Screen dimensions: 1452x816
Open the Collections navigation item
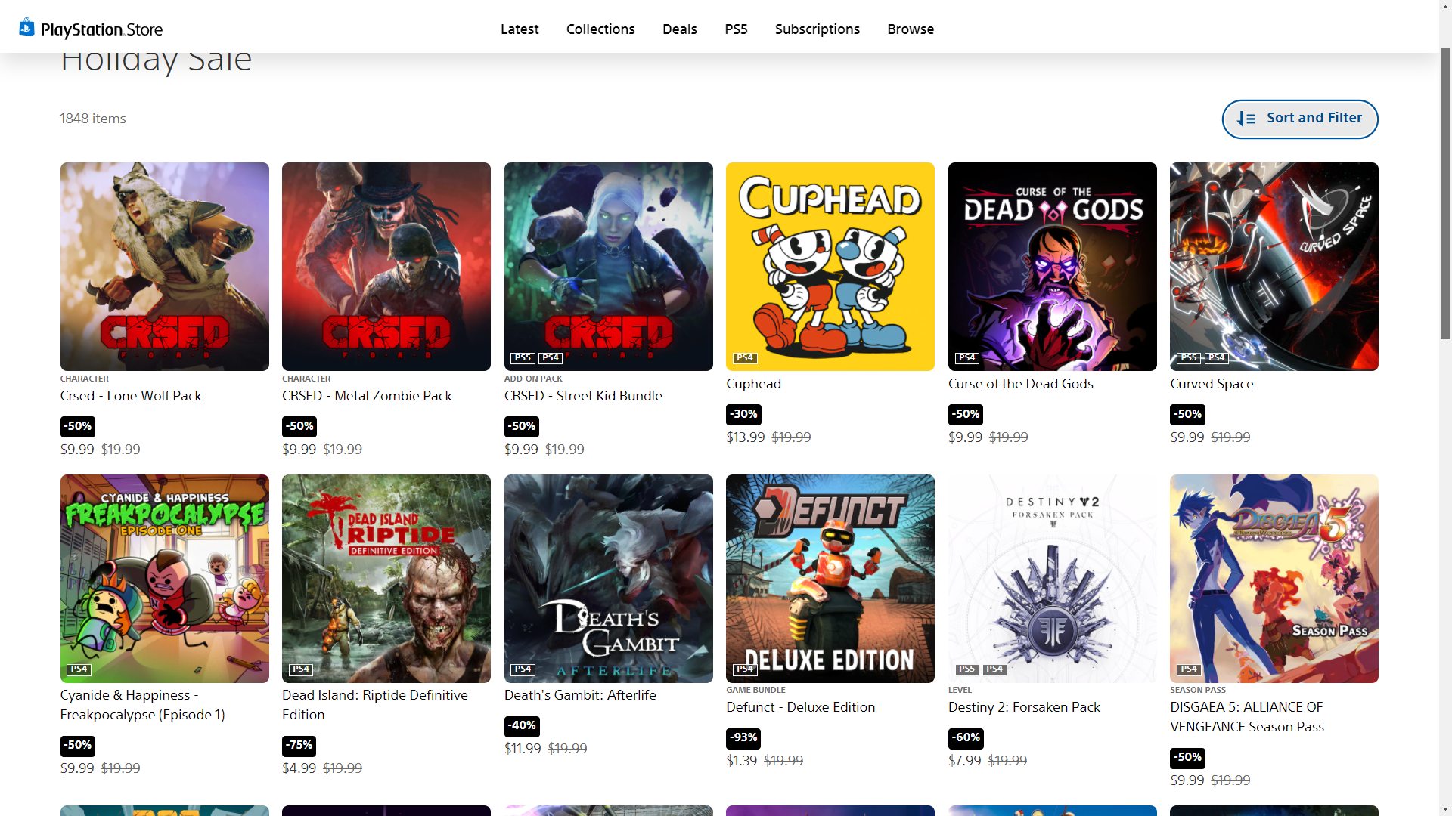pyautogui.click(x=600, y=29)
